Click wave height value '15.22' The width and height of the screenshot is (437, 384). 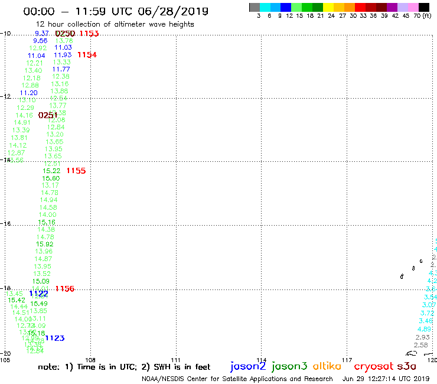51,171
